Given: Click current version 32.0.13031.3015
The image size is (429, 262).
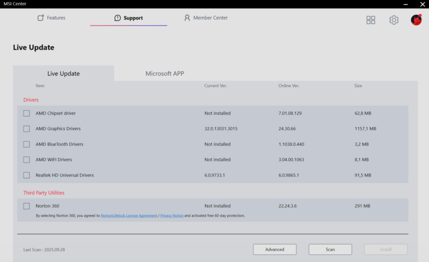Looking at the screenshot, I should pyautogui.click(x=221, y=129).
